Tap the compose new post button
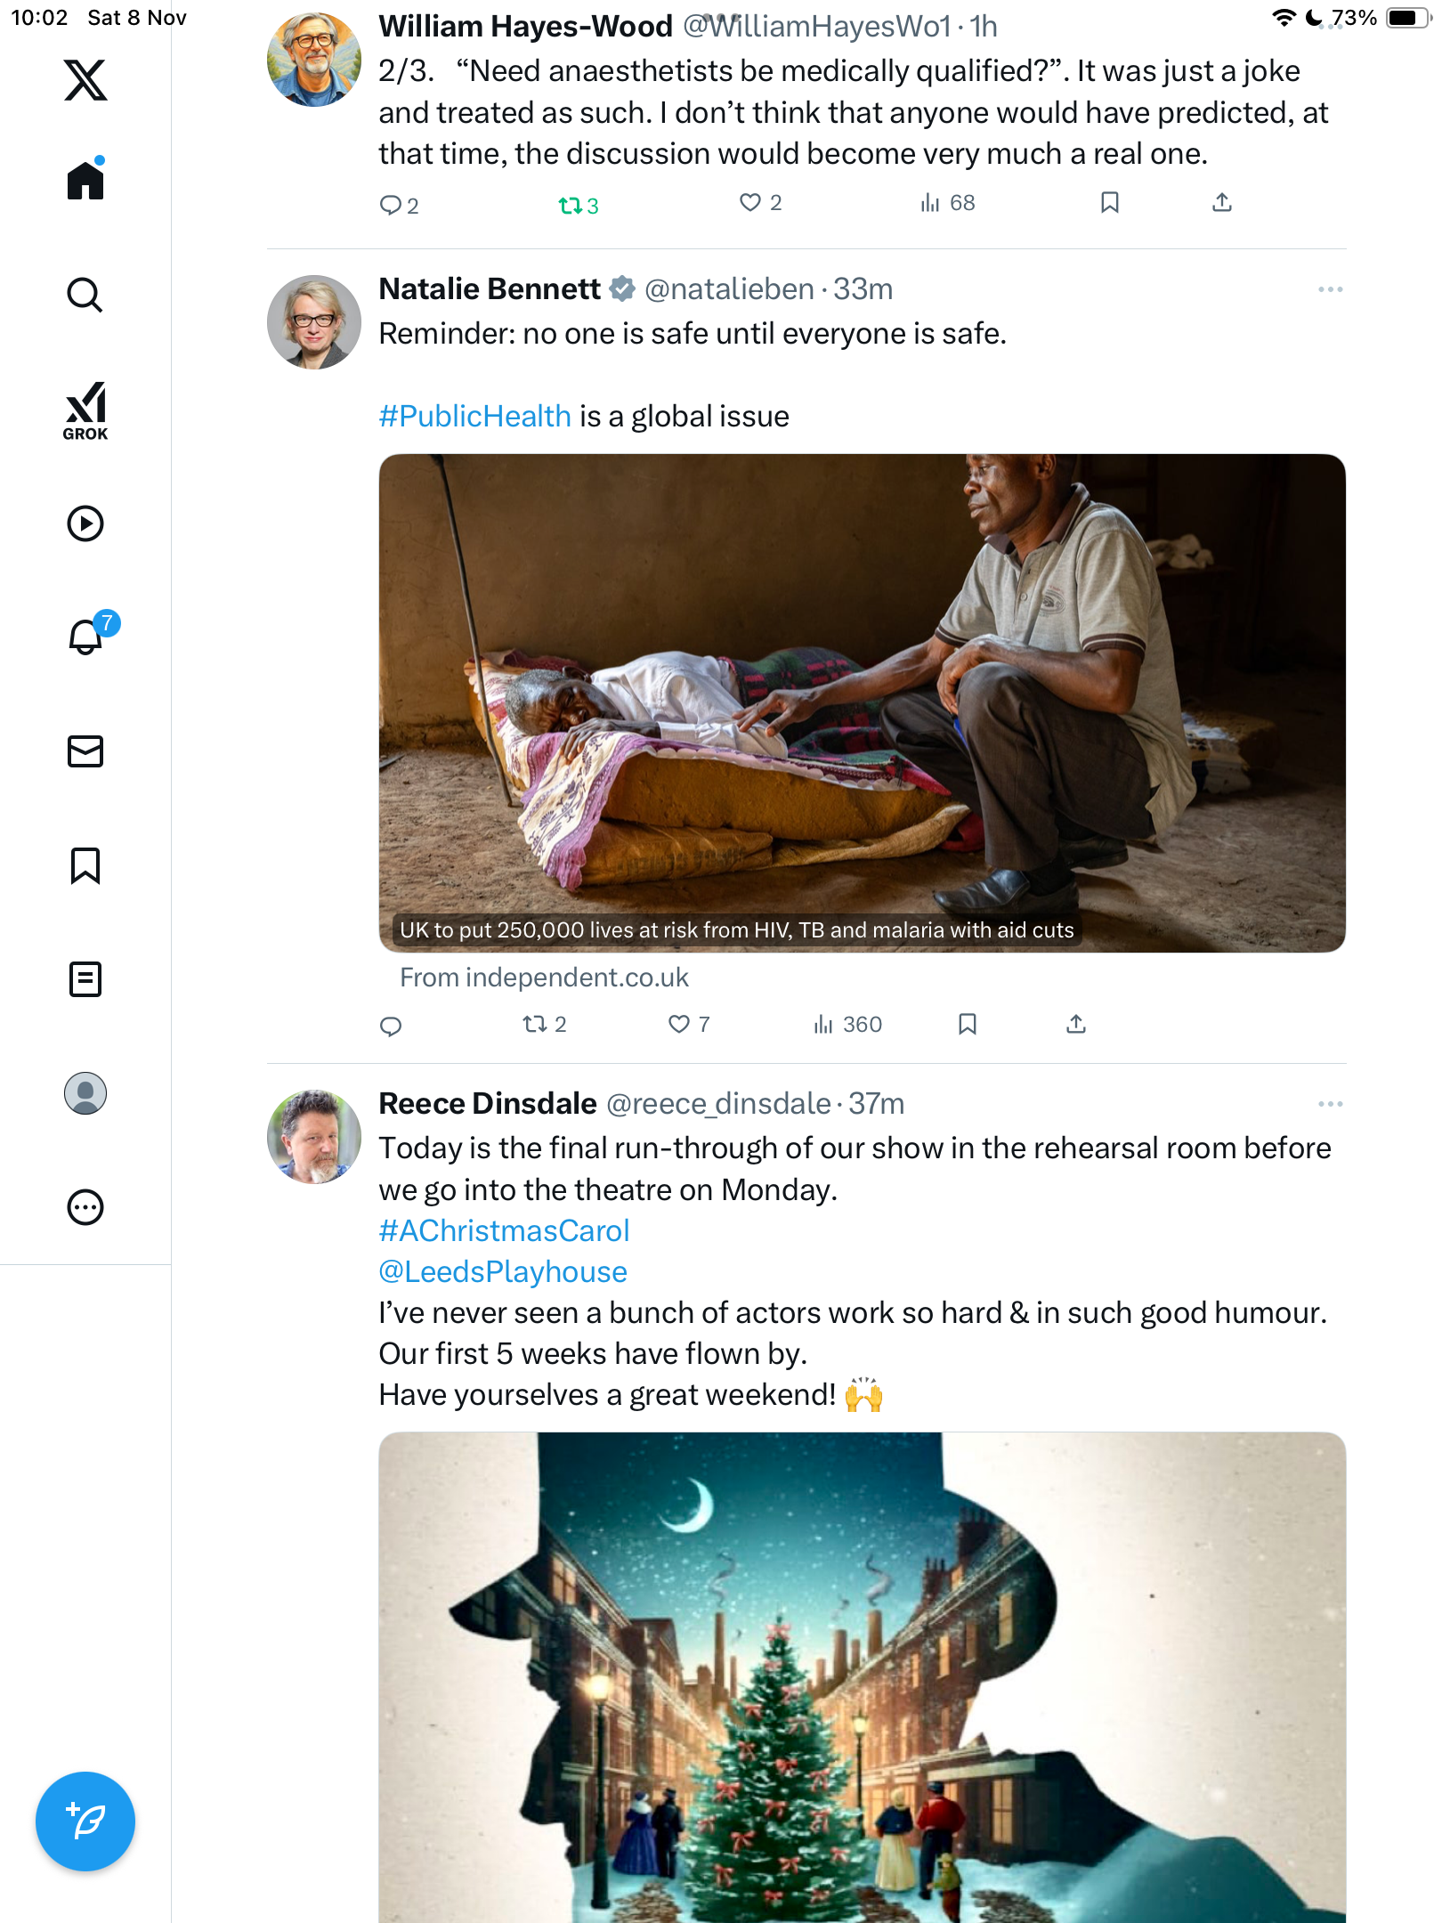The image size is (1442, 1923). [85, 1822]
